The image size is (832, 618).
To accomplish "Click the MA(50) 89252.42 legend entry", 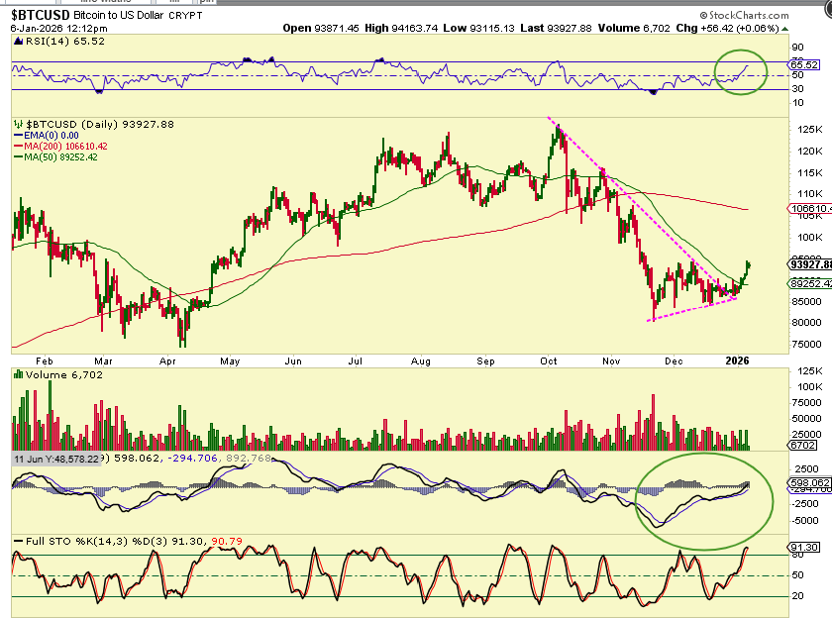I will (55, 157).
